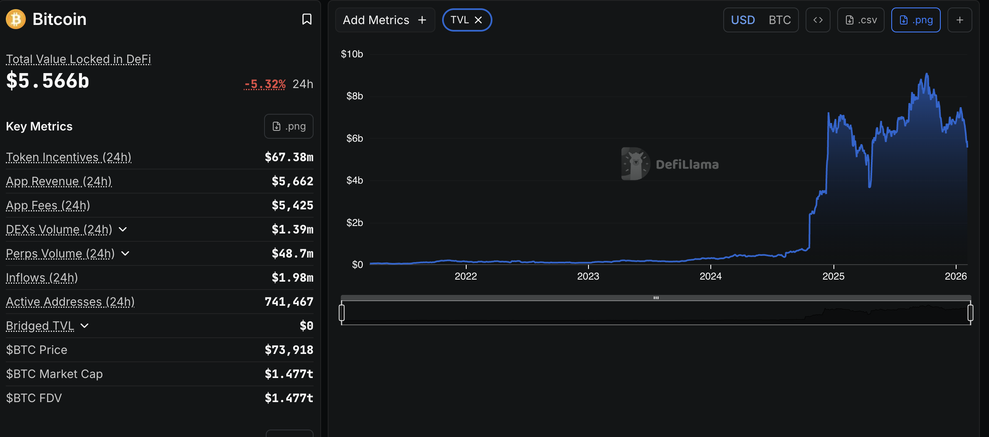Open the embed code view
Screen dimensions: 989x437
click(x=818, y=20)
